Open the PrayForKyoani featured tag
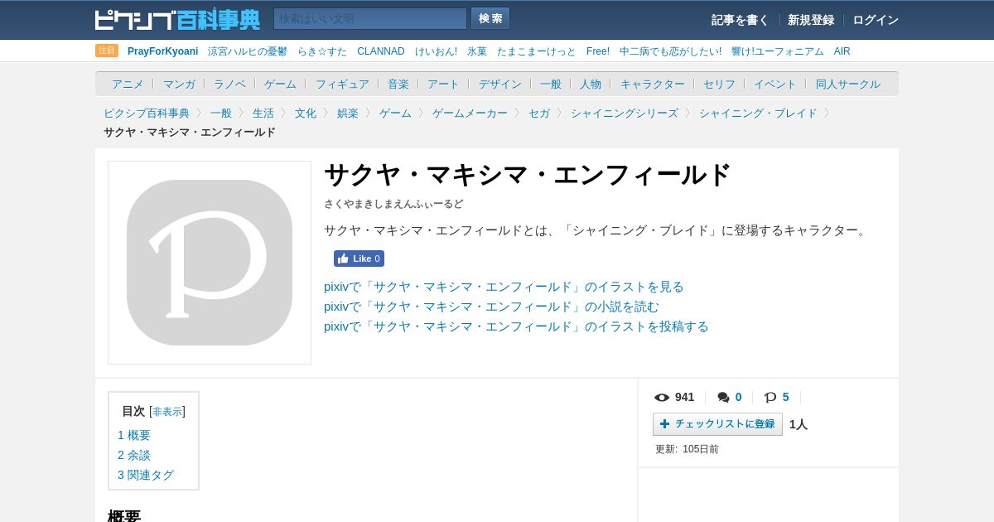The image size is (994, 522). (162, 51)
